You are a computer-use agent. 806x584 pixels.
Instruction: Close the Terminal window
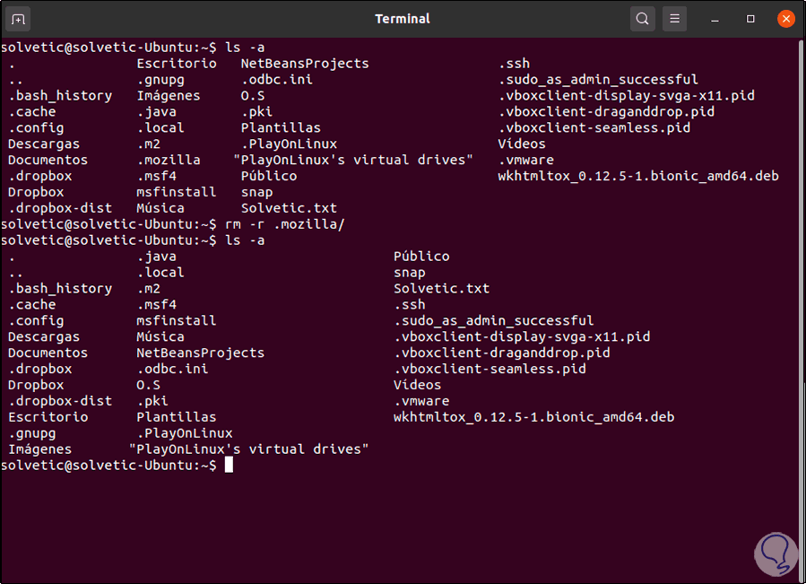[785, 19]
